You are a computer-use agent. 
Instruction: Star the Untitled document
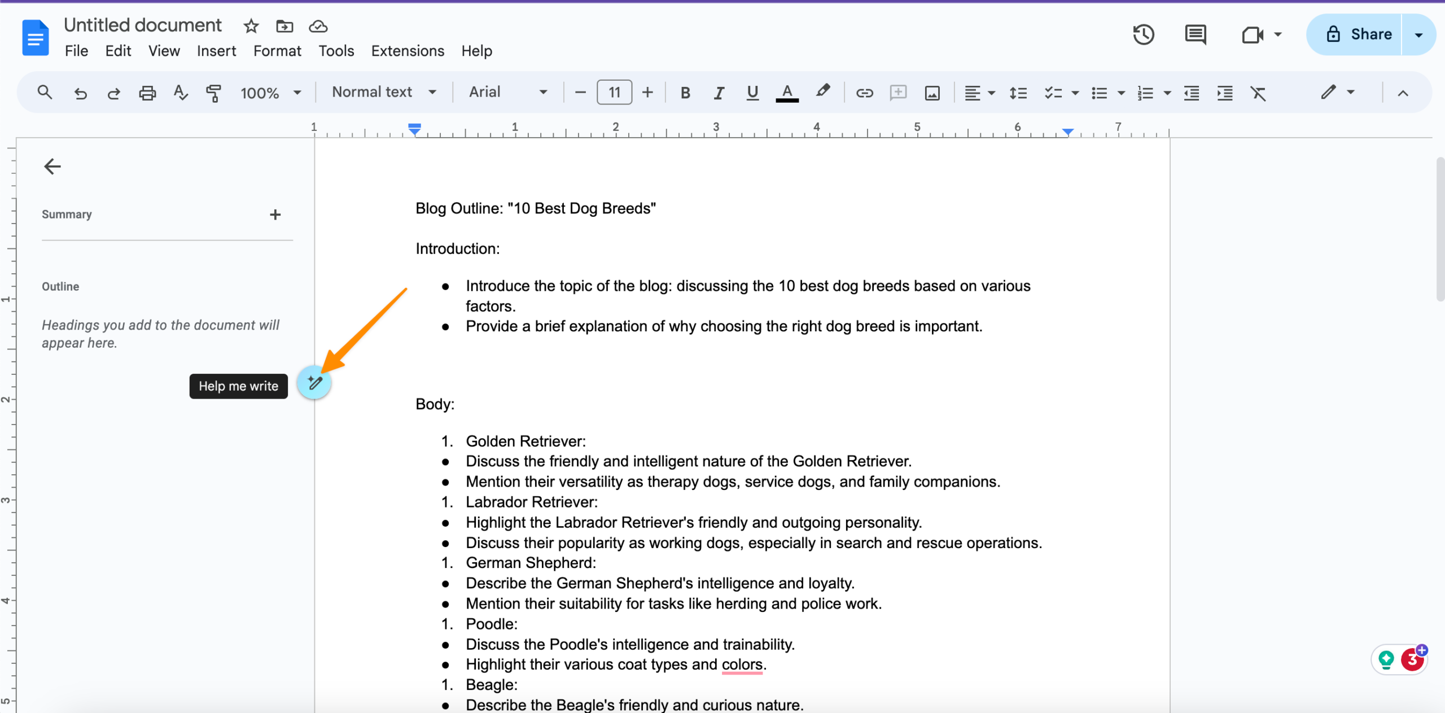pyautogui.click(x=251, y=26)
